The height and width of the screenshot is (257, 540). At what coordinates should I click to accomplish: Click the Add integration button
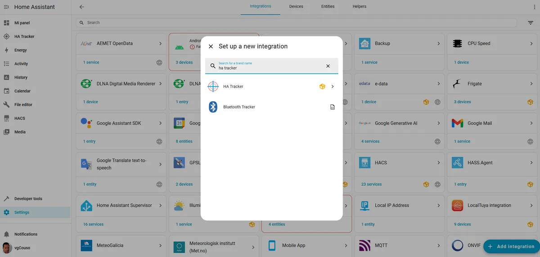511,246
